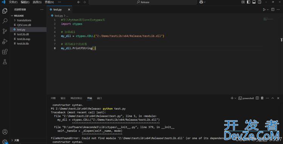Open Explorer panel More Actions ellipsis
The height and width of the screenshot is (144, 283).
pos(42,9)
